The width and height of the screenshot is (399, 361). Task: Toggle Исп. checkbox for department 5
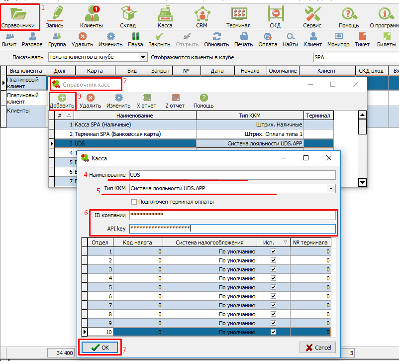point(273,287)
